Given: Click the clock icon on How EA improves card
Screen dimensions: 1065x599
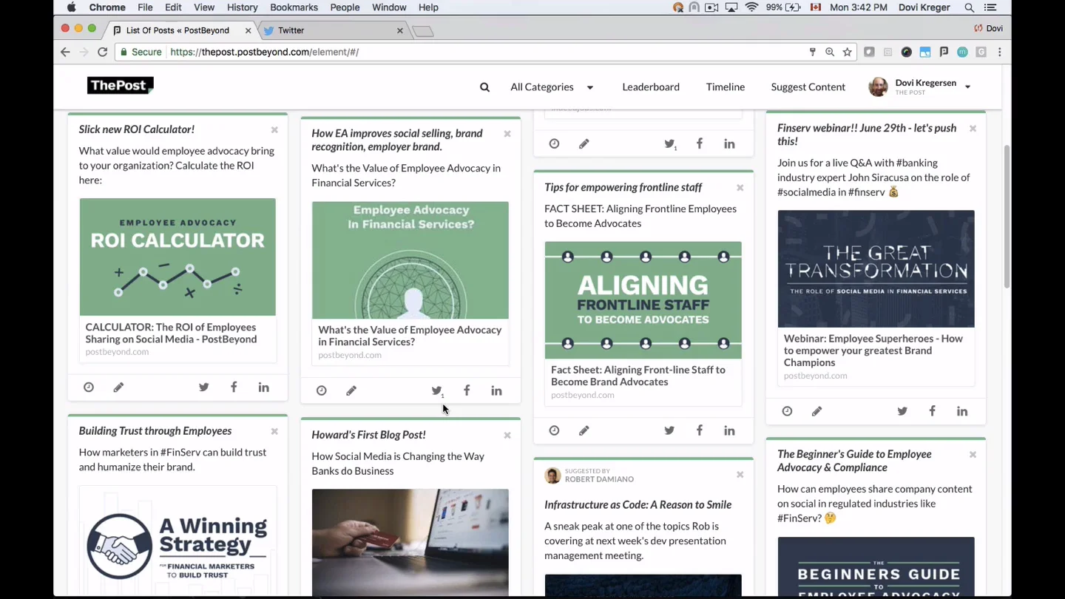Looking at the screenshot, I should [321, 390].
